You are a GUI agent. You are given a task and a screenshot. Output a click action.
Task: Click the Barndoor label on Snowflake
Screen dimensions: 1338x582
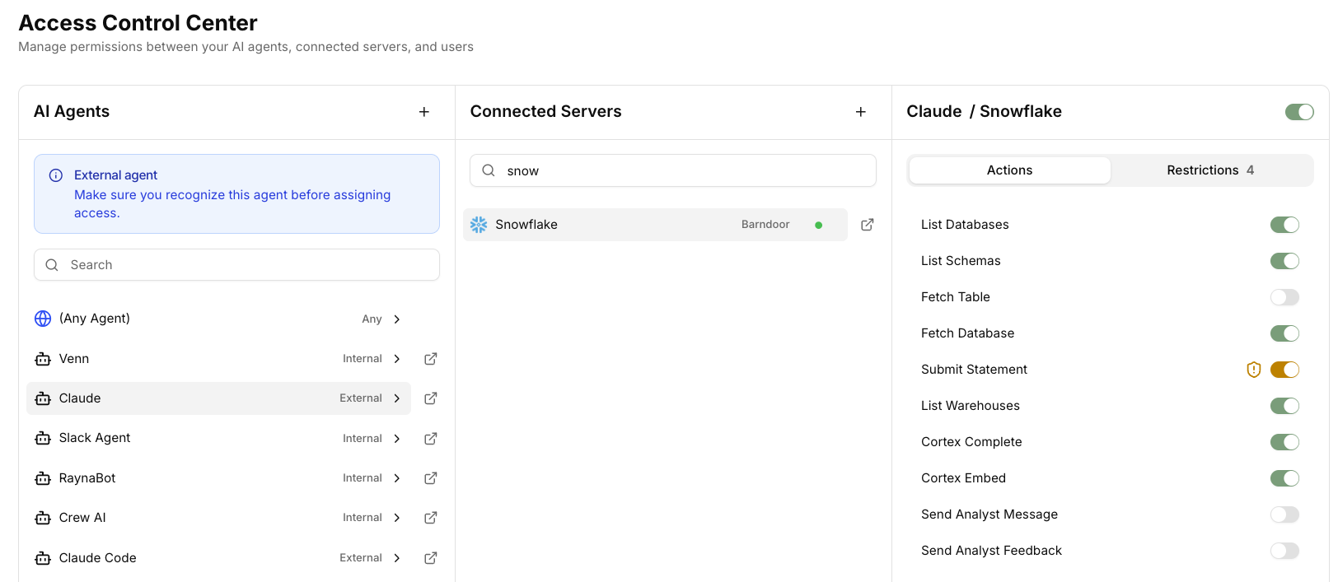click(765, 225)
